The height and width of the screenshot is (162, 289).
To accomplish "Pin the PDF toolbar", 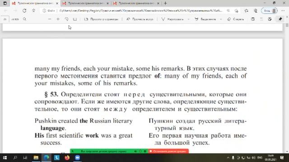I will point(280,19).
